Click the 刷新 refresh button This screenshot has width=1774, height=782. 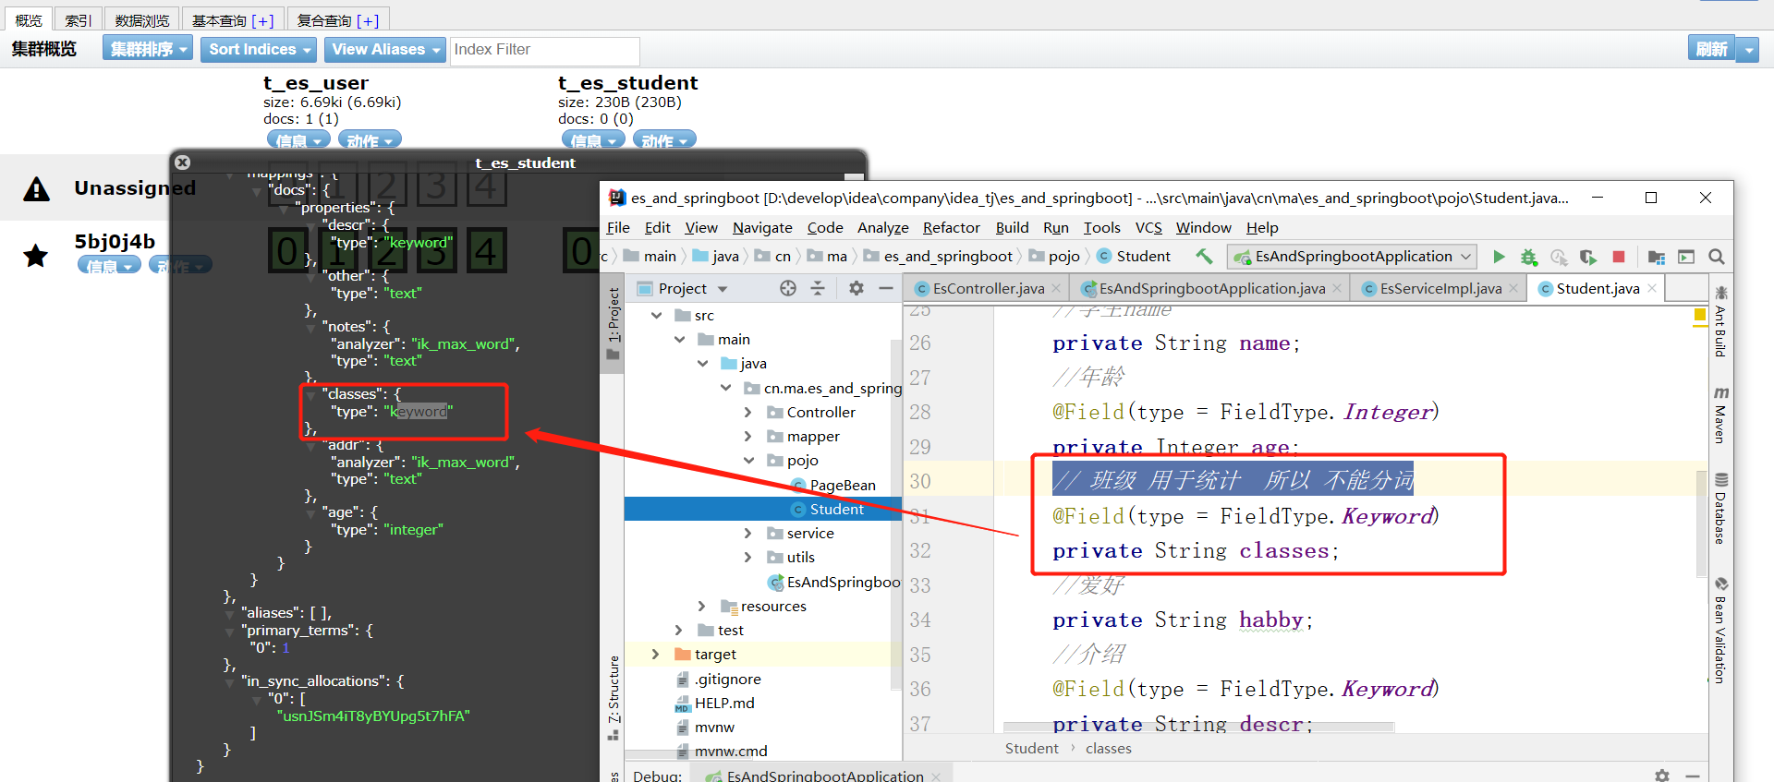click(x=1711, y=50)
